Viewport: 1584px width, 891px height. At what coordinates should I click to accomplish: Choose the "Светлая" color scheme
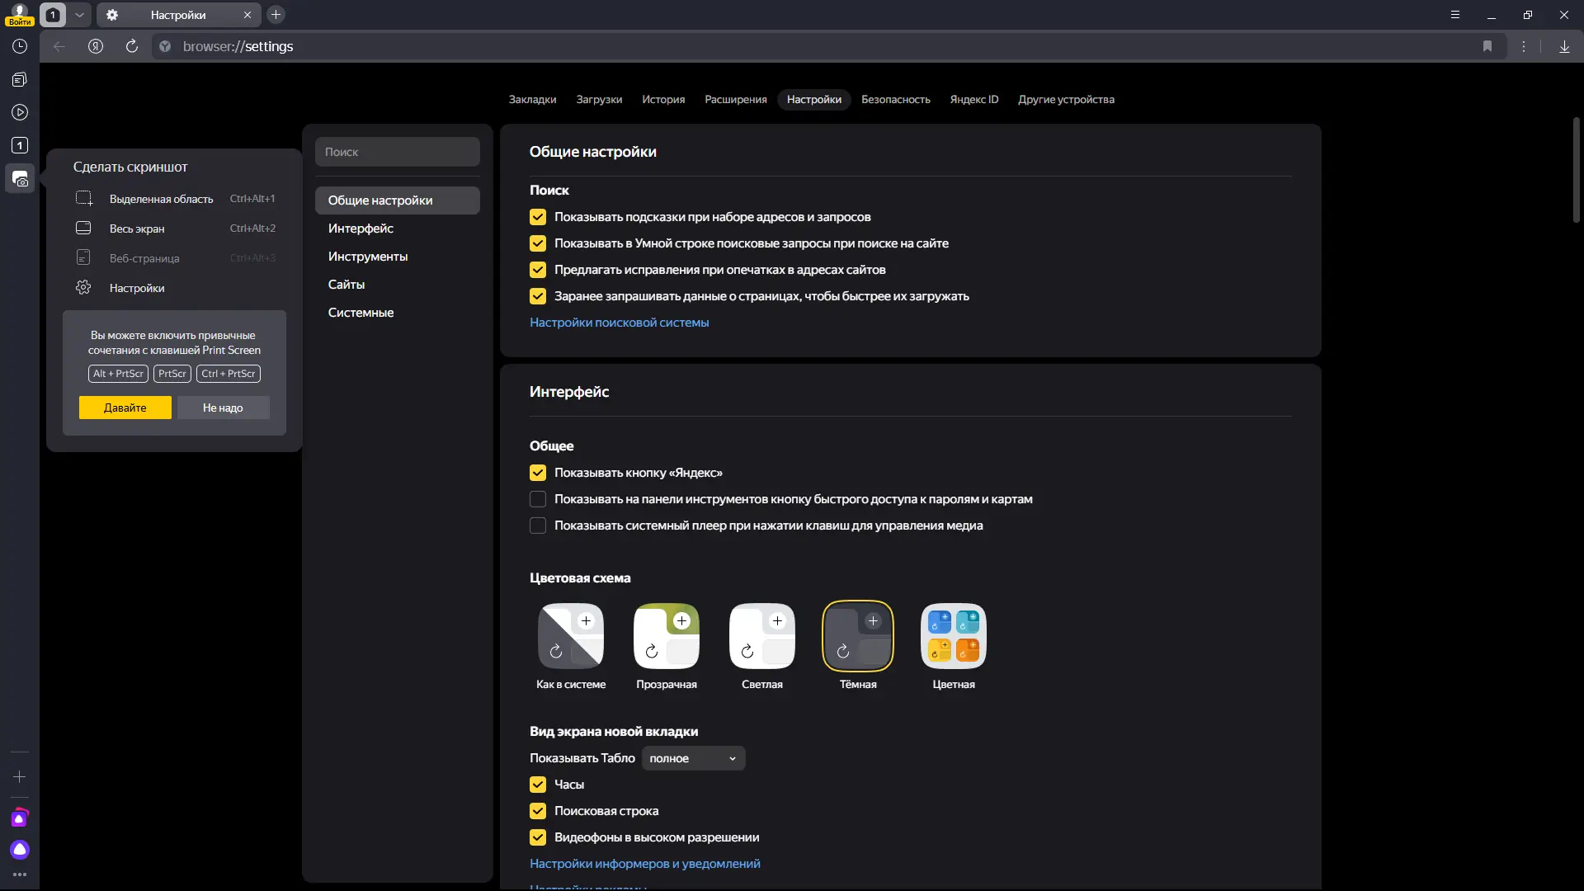coord(761,636)
